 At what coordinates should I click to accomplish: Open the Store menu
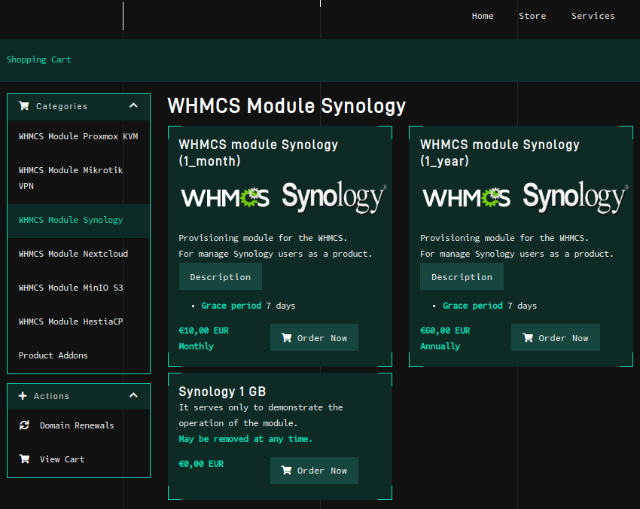[532, 16]
